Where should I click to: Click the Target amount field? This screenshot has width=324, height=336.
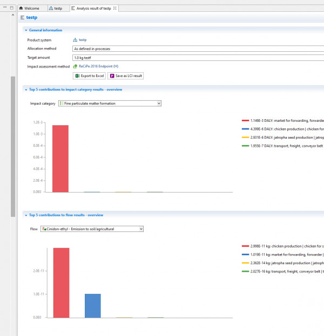(198, 58)
